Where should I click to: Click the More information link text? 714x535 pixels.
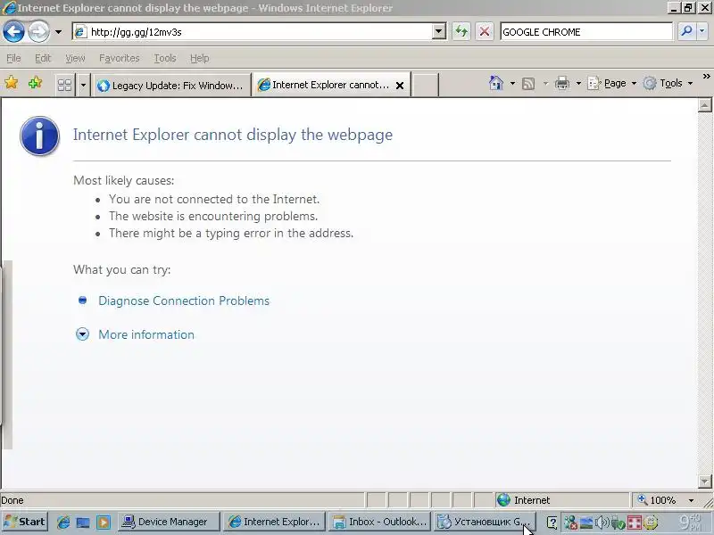point(146,335)
